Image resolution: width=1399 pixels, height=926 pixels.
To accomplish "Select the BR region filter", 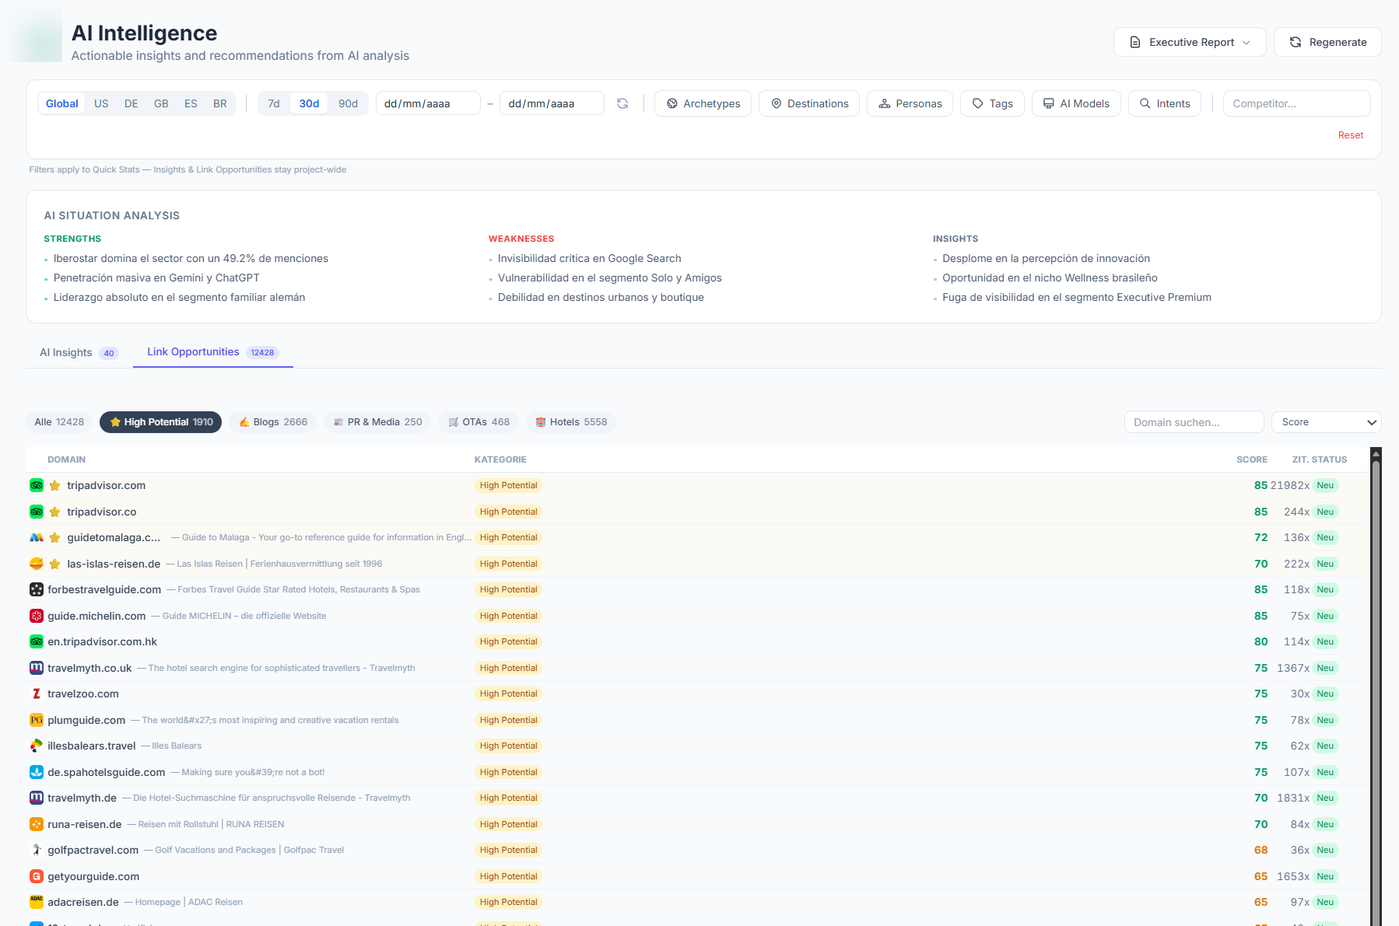I will pyautogui.click(x=220, y=103).
